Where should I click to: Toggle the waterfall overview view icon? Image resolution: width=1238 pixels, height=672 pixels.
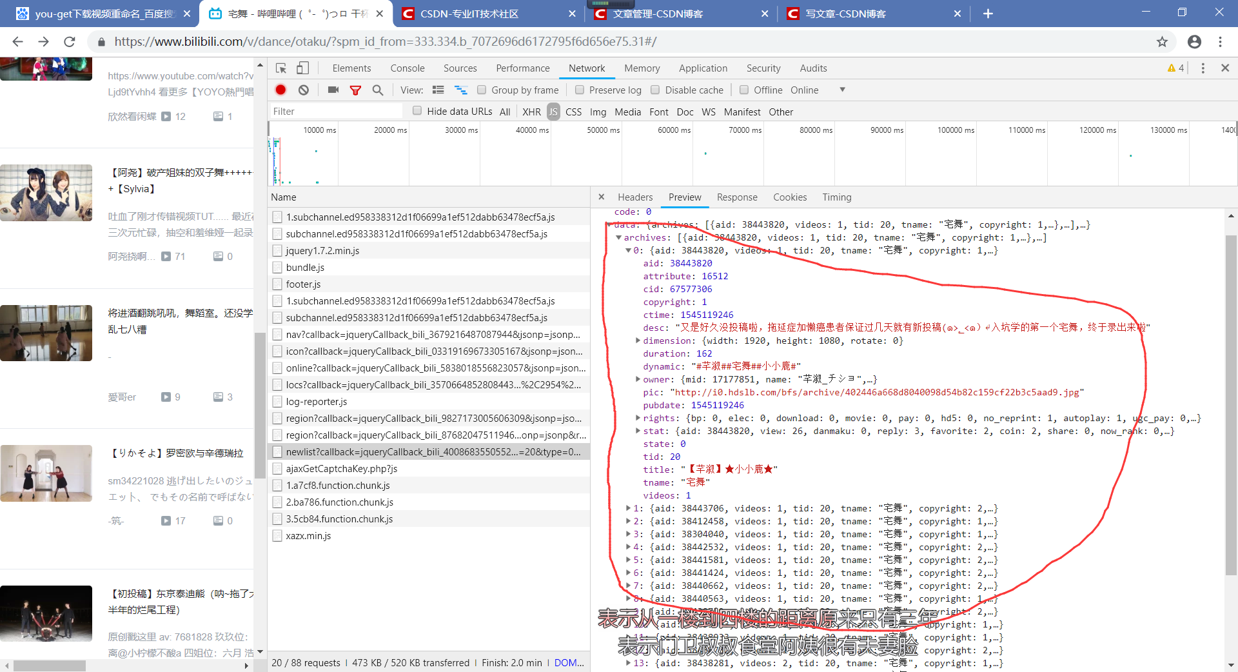pos(461,90)
